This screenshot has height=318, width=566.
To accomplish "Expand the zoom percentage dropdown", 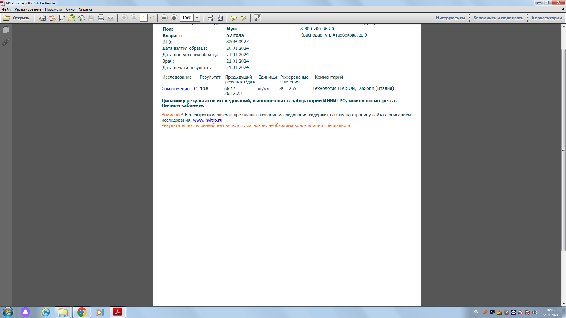I will [x=197, y=18].
